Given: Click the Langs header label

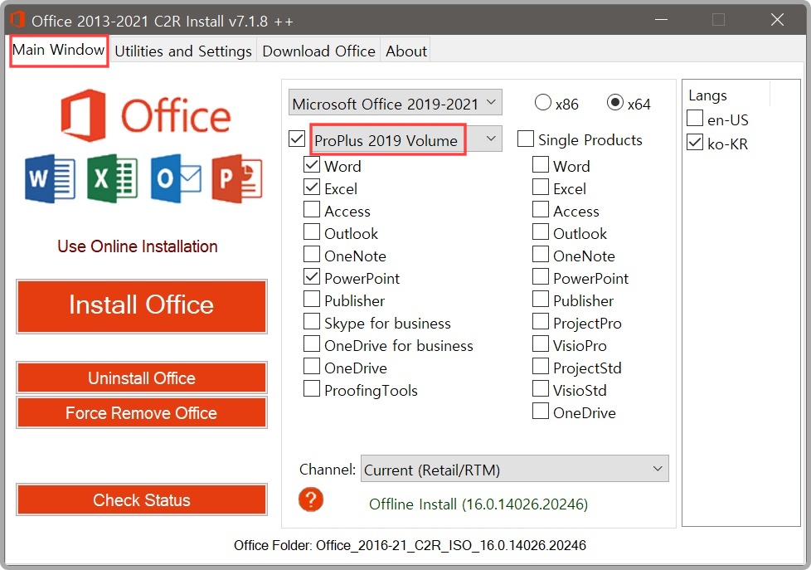Looking at the screenshot, I should click(x=707, y=95).
